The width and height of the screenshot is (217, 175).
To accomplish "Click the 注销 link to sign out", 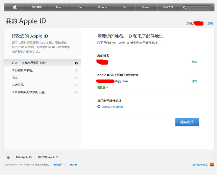I will 211,23.
